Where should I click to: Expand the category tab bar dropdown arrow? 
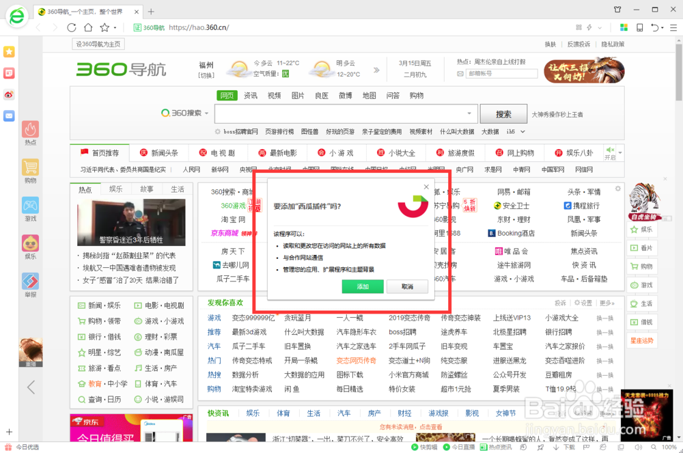[620, 153]
